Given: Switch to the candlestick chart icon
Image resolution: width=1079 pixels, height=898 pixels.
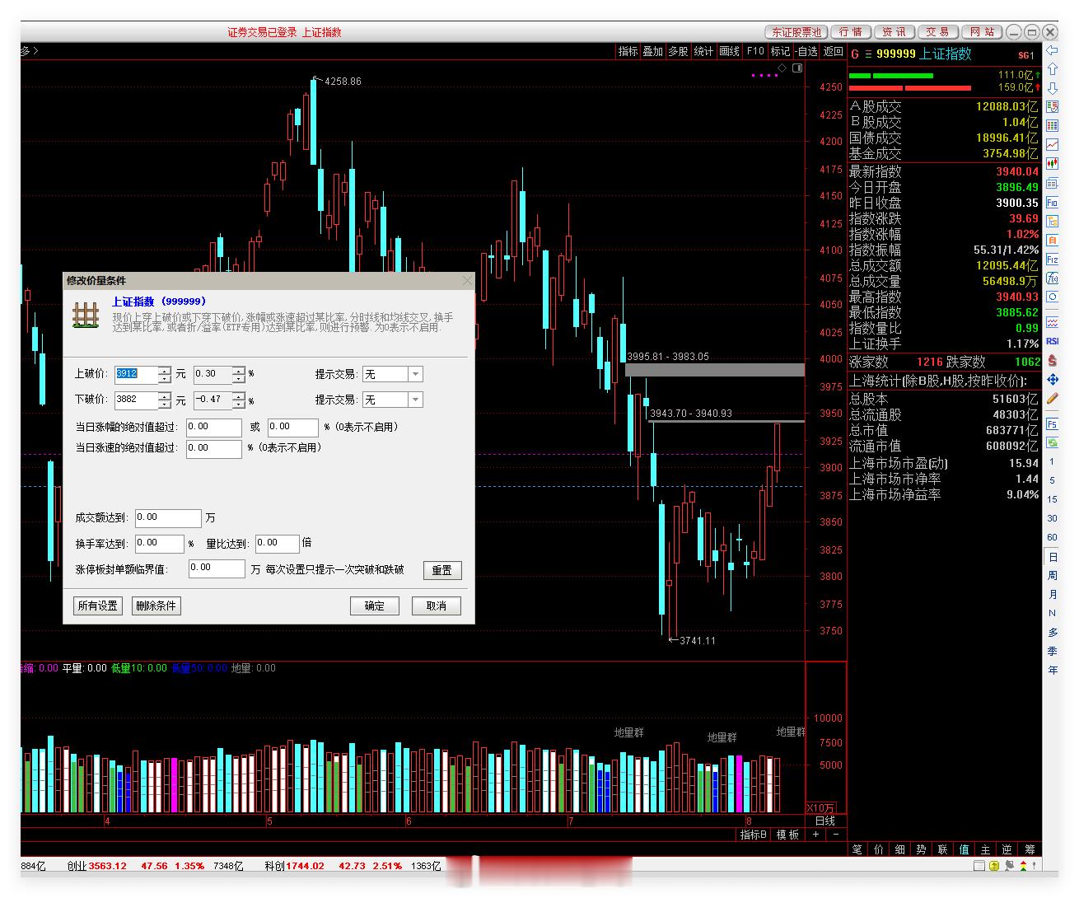Looking at the screenshot, I should tap(1052, 164).
